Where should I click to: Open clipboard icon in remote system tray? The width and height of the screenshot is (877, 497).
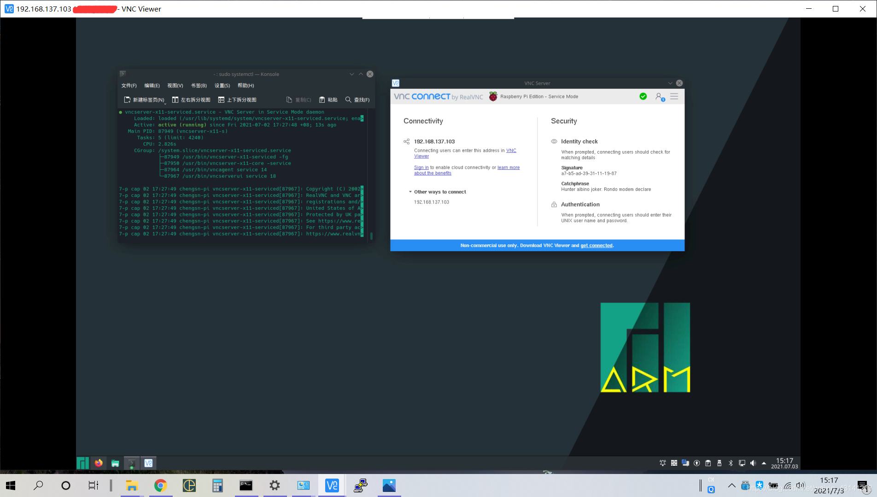pyautogui.click(x=708, y=463)
